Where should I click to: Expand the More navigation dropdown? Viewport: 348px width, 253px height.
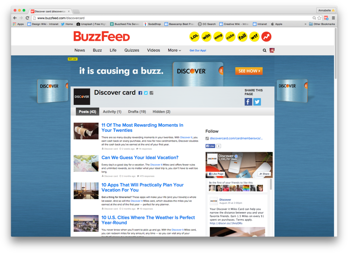(174, 50)
